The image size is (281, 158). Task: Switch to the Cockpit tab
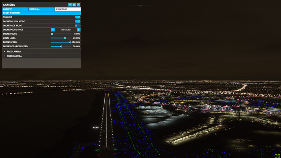click(x=15, y=9)
